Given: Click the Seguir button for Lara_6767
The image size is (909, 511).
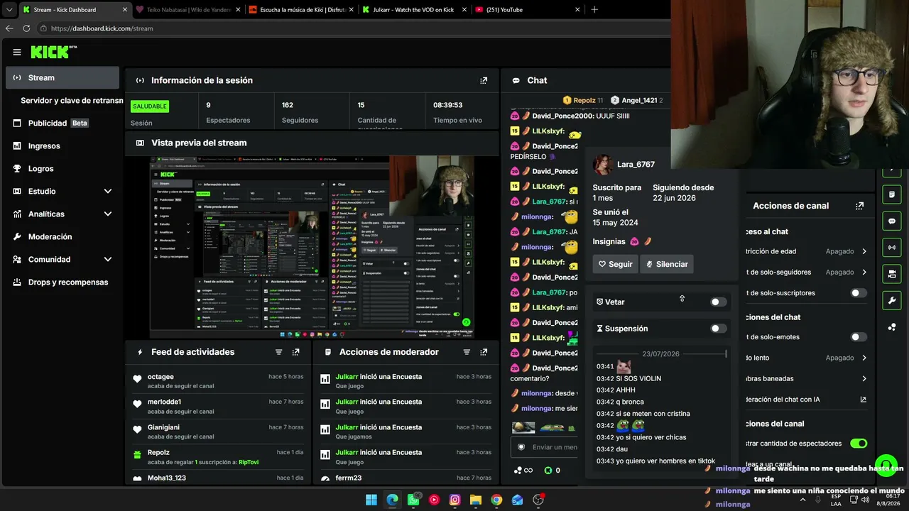Looking at the screenshot, I should pyautogui.click(x=616, y=264).
